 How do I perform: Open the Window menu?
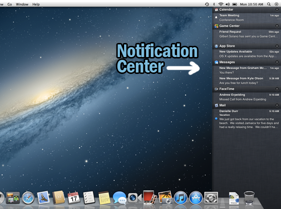point(22,4)
